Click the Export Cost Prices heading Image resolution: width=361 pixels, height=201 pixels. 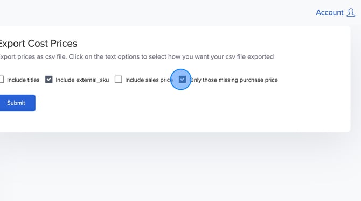38,44
